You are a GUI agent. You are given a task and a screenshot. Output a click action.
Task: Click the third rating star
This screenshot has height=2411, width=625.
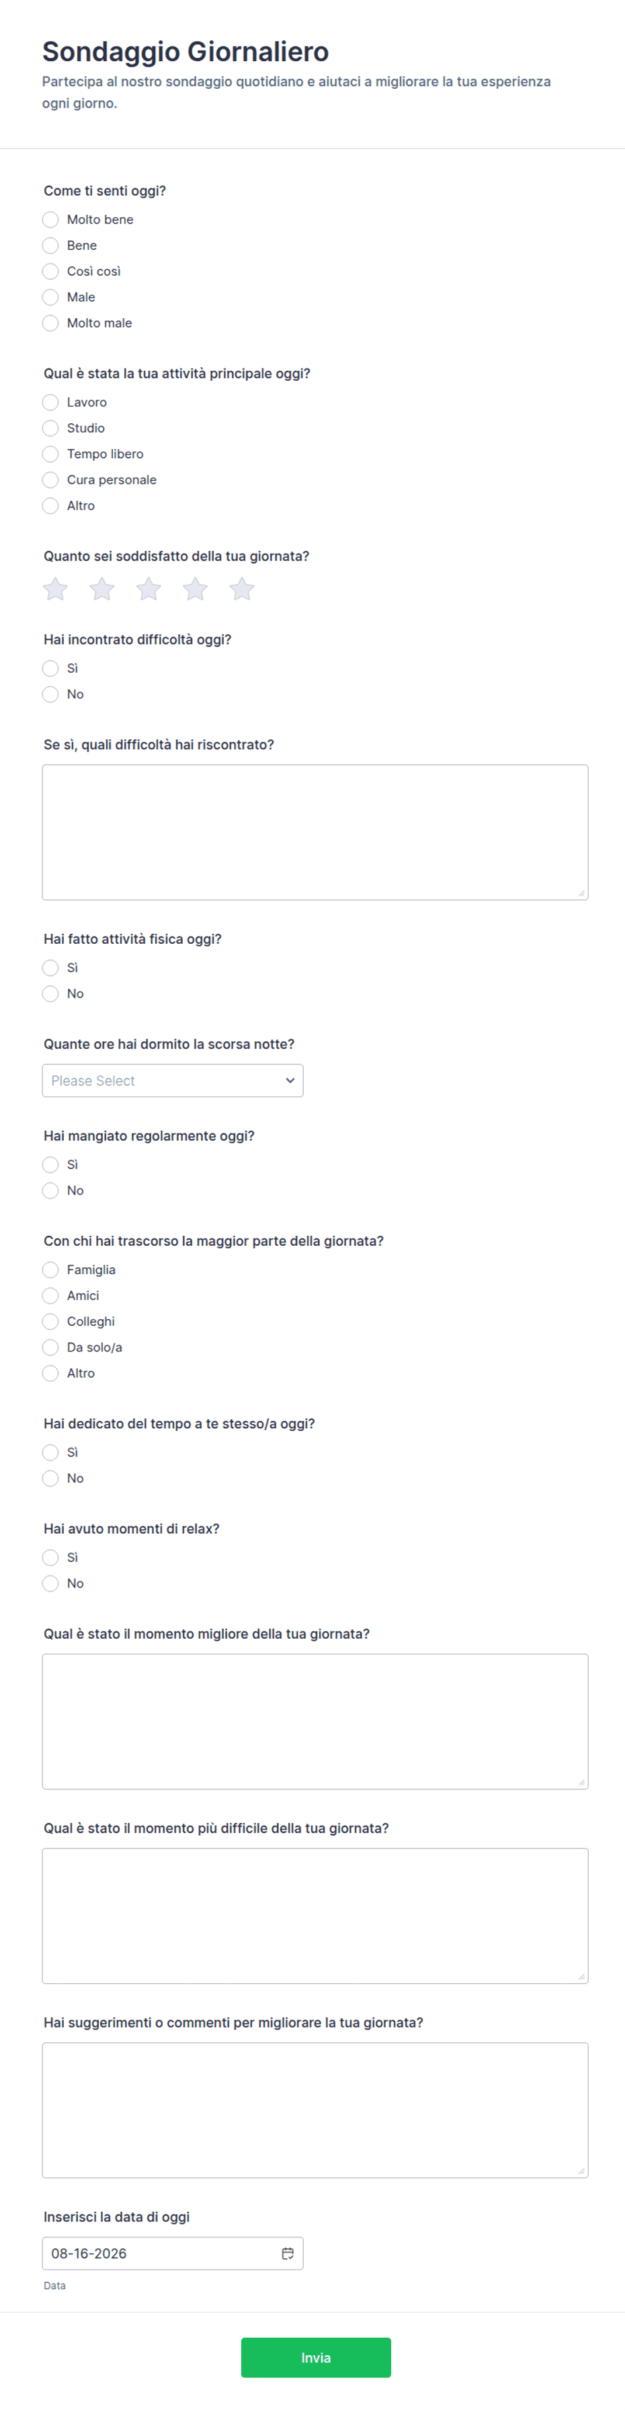tap(149, 589)
